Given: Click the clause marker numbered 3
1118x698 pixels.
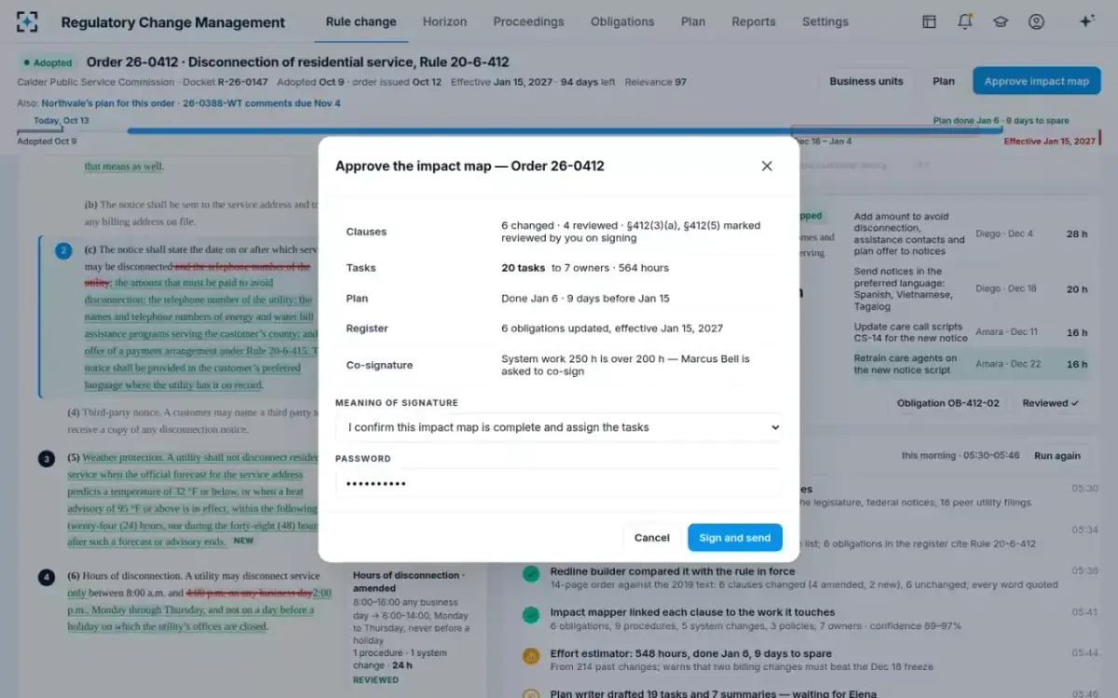Looking at the screenshot, I should [x=46, y=458].
